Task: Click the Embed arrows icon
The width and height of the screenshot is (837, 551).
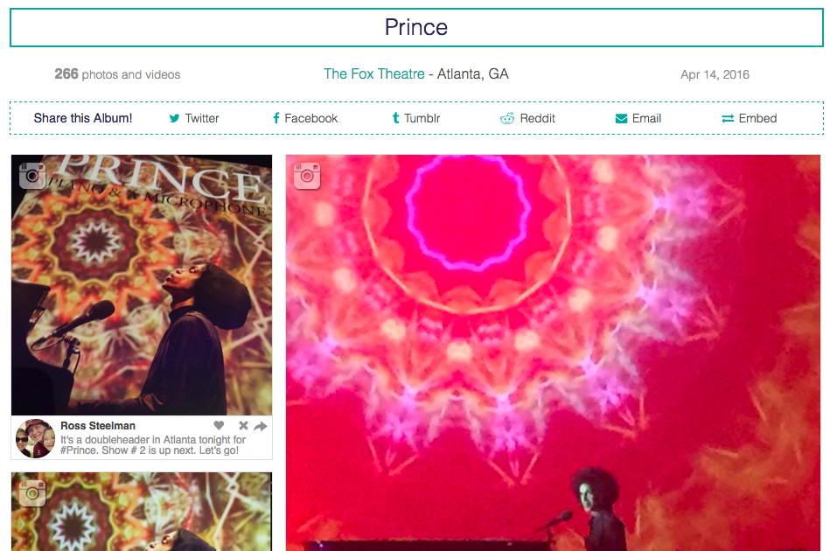Action: click(x=728, y=119)
